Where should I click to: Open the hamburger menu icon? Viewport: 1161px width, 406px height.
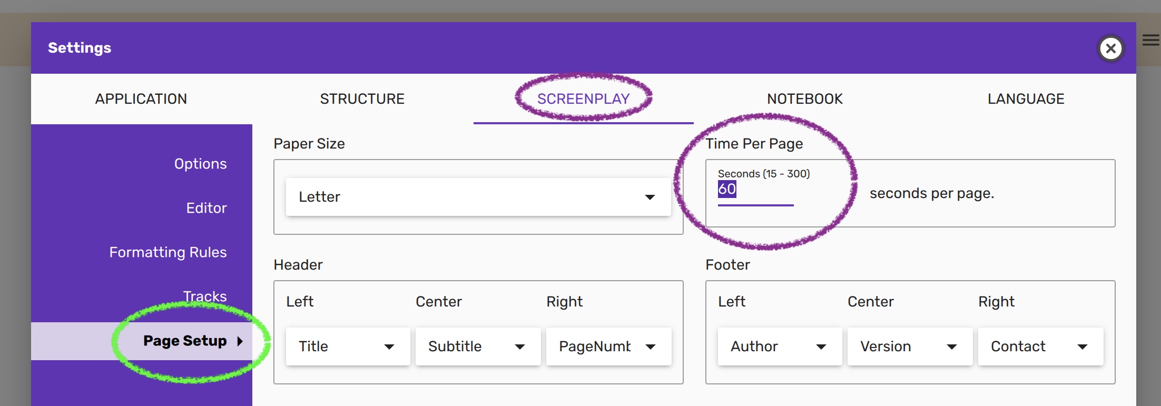pos(1150,40)
